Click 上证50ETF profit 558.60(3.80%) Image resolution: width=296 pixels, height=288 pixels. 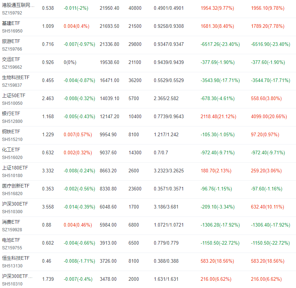(x=266, y=98)
